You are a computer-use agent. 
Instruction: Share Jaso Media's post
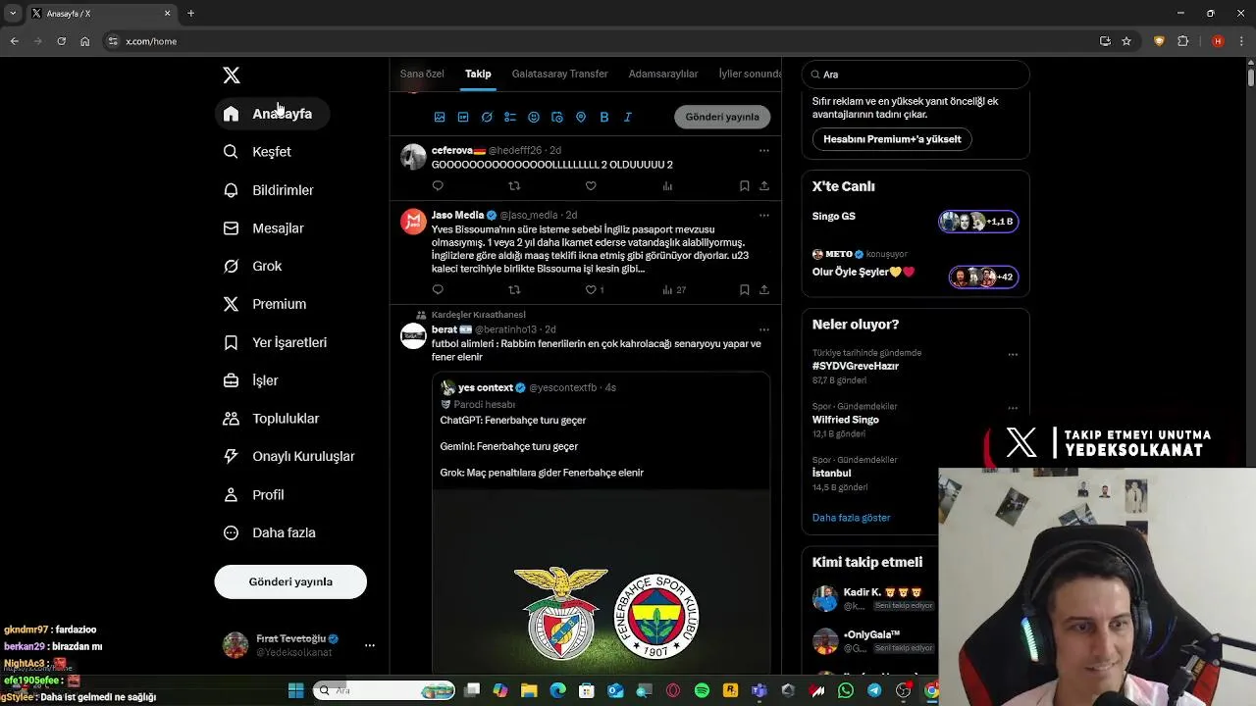tap(764, 289)
